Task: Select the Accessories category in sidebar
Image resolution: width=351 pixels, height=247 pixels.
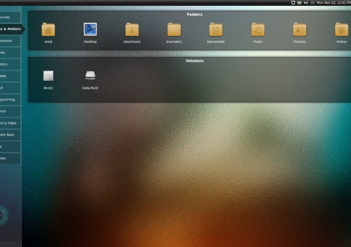Action: (x=10, y=41)
